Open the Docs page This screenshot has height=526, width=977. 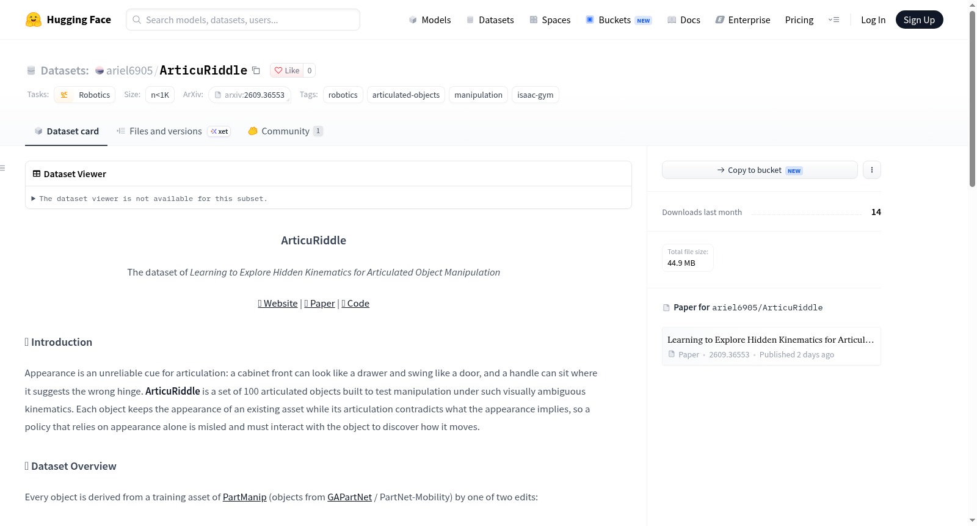point(684,20)
